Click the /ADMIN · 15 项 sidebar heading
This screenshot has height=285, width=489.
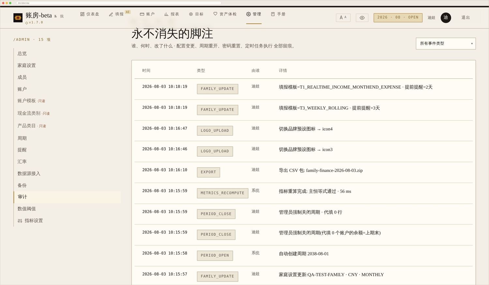point(32,39)
